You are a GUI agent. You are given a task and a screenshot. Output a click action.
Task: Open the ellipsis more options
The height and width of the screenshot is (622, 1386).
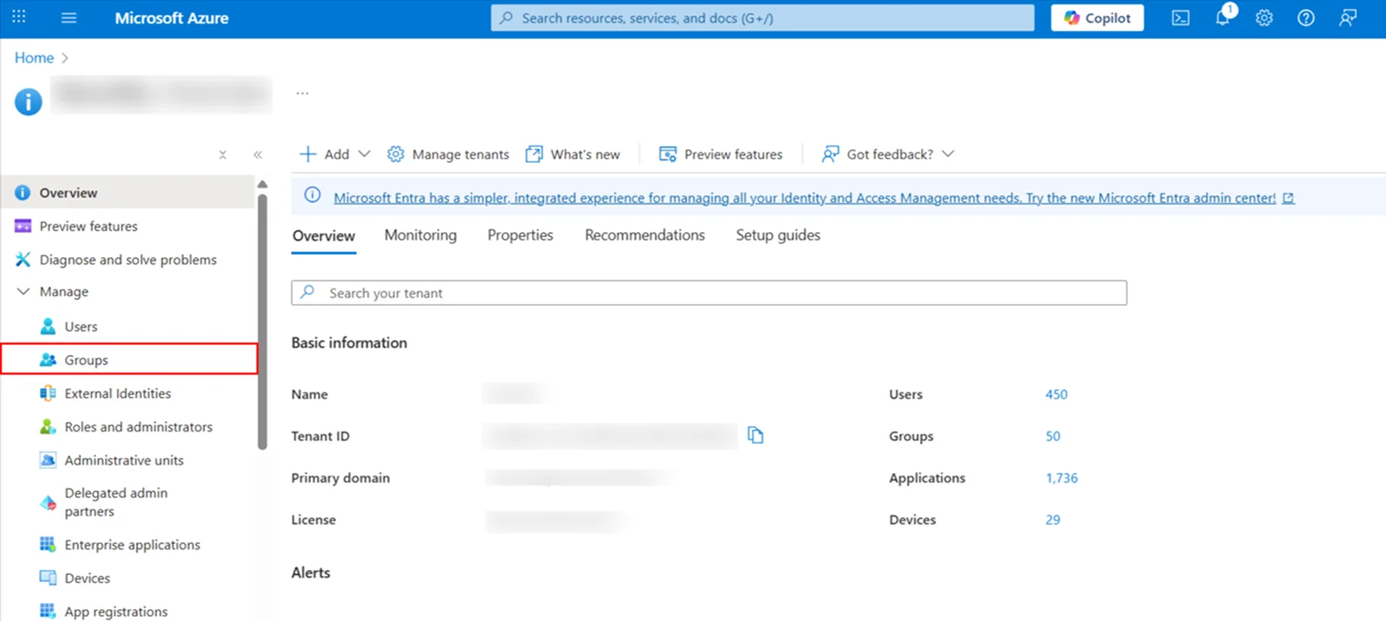[x=302, y=93]
